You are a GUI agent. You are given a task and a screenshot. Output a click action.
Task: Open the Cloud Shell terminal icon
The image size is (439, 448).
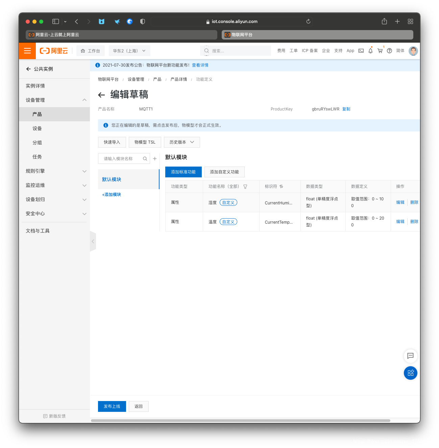click(361, 51)
